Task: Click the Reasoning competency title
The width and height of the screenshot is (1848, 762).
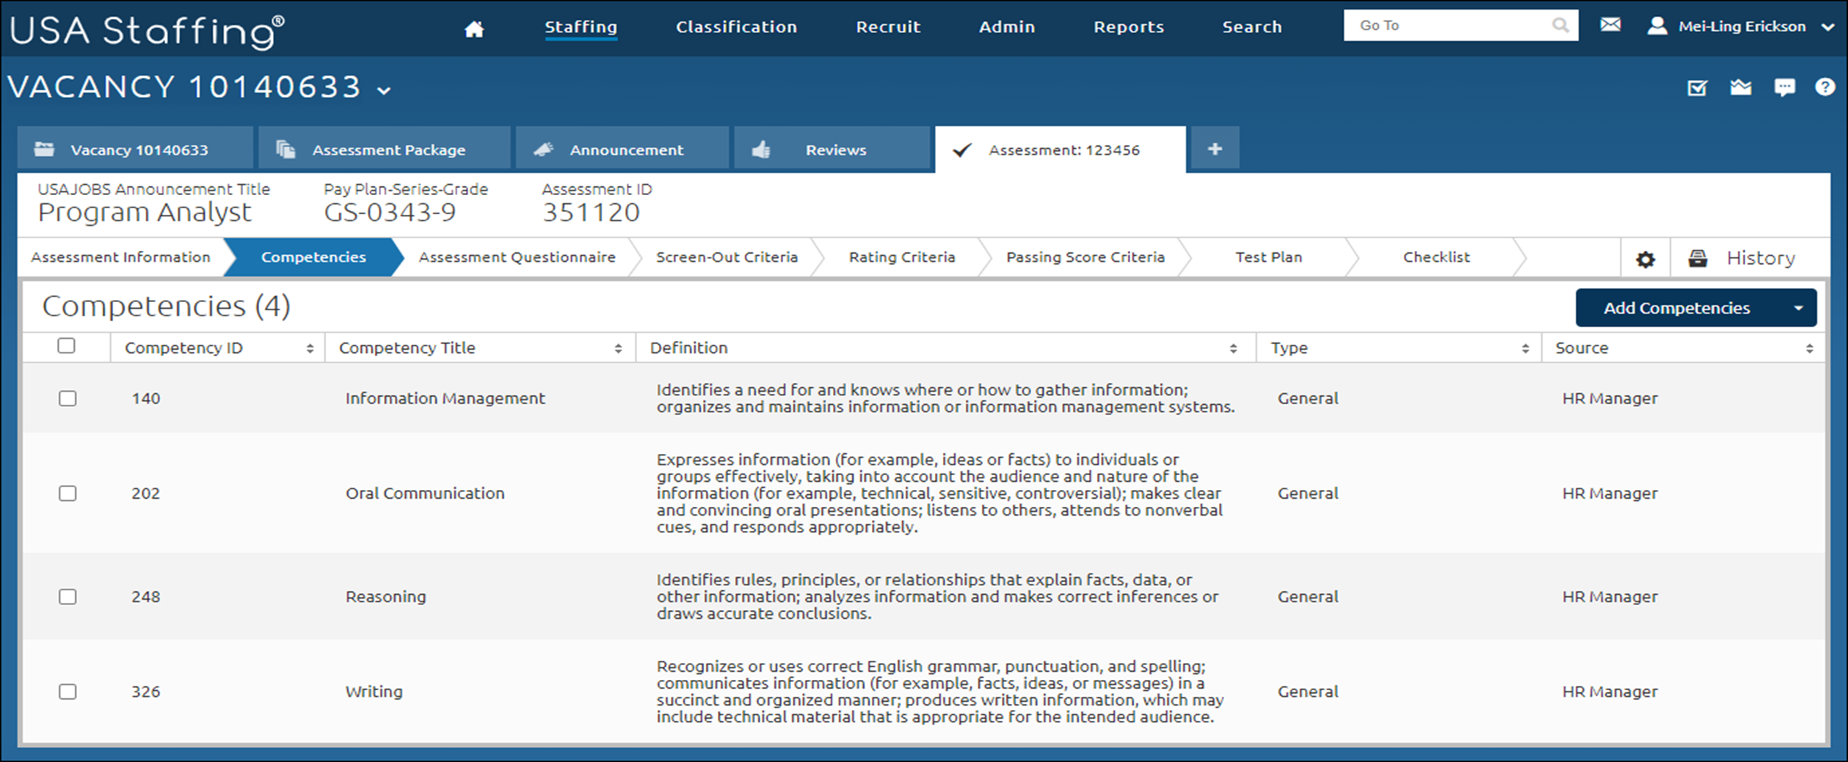Action: tap(385, 596)
